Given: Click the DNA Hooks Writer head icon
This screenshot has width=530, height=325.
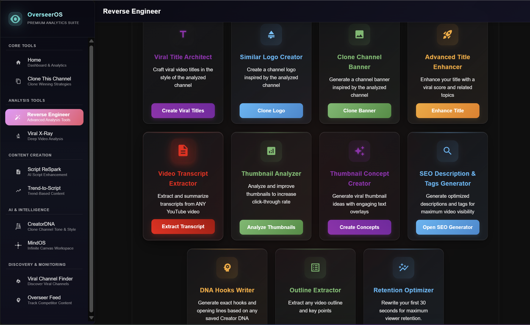Looking at the screenshot, I should (227, 267).
